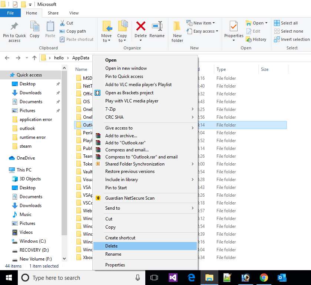Click navigation pane scrollbar down arrow
311x285 pixels.
(x=64, y=258)
